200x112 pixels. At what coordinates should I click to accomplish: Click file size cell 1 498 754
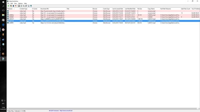coord(140,19)
